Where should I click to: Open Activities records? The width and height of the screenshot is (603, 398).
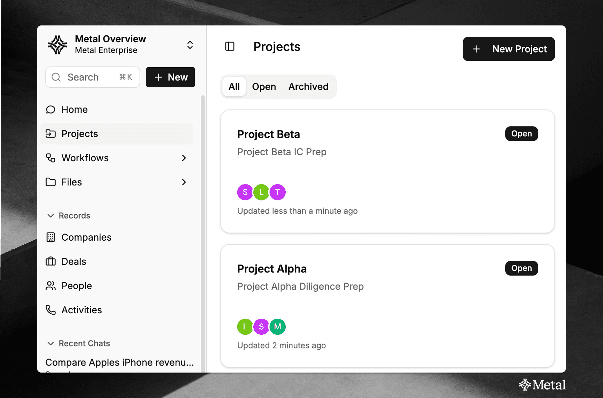[117, 310]
